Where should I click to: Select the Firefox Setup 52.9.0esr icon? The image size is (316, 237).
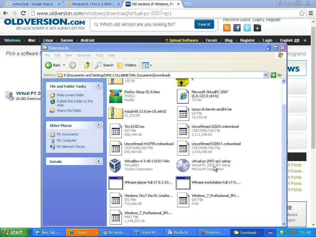115,96
